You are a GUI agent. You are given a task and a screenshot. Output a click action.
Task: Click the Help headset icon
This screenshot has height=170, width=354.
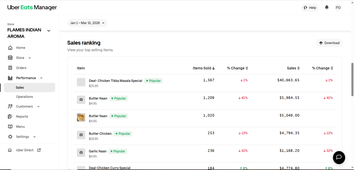pos(306,8)
